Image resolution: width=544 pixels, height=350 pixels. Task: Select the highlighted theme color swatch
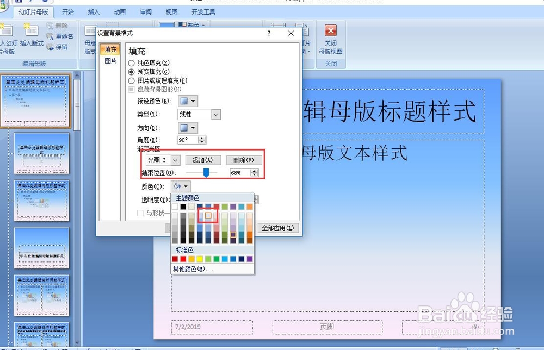[x=208, y=215]
